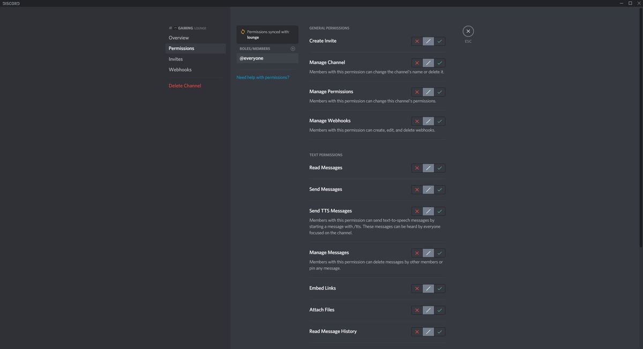
Task: Deny the Manage Webhooks permission
Action: click(416, 121)
